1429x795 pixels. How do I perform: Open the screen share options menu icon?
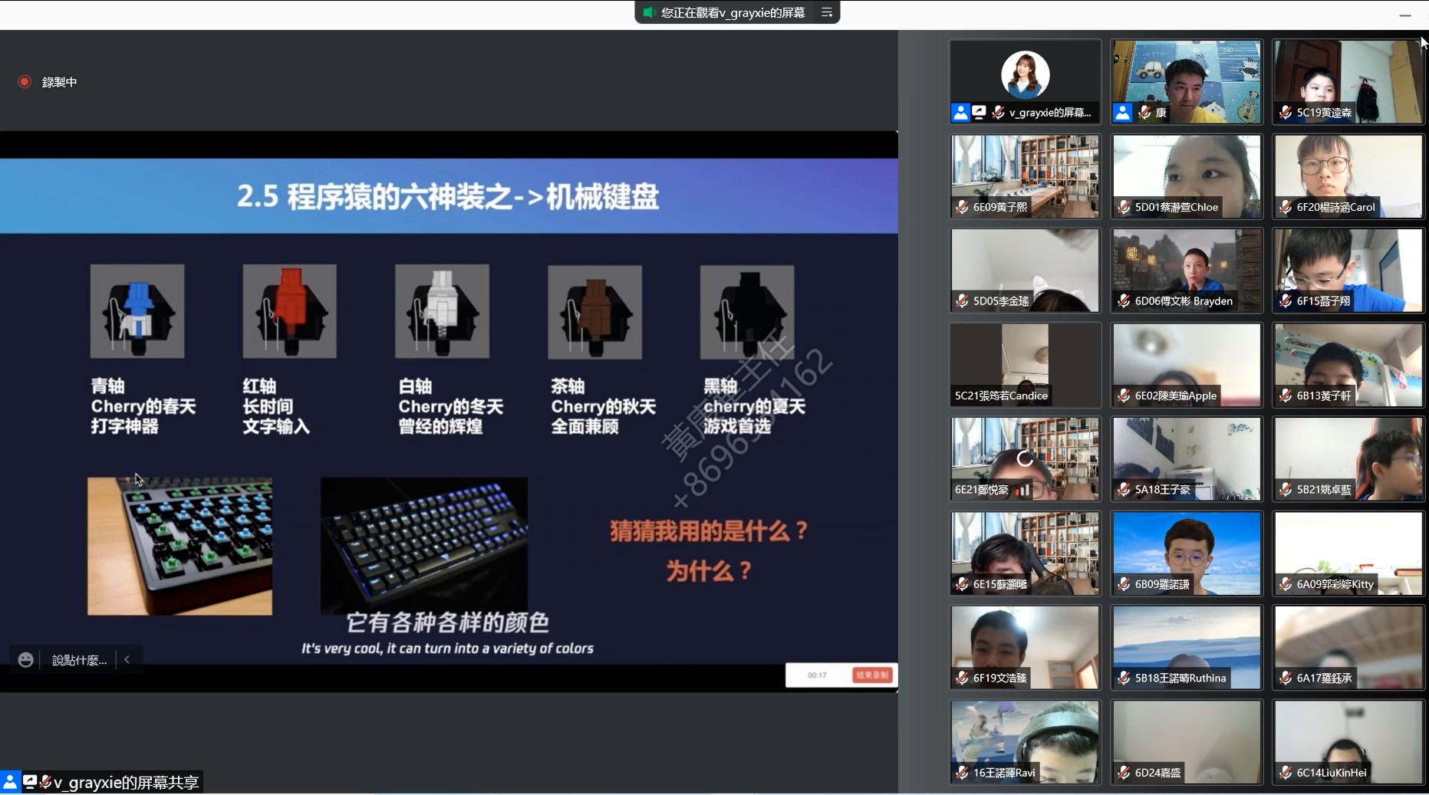pyautogui.click(x=827, y=12)
